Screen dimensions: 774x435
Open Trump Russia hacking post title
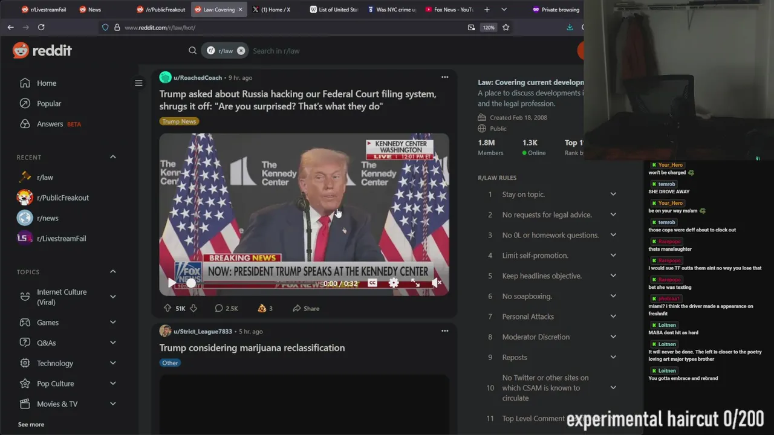pyautogui.click(x=298, y=100)
